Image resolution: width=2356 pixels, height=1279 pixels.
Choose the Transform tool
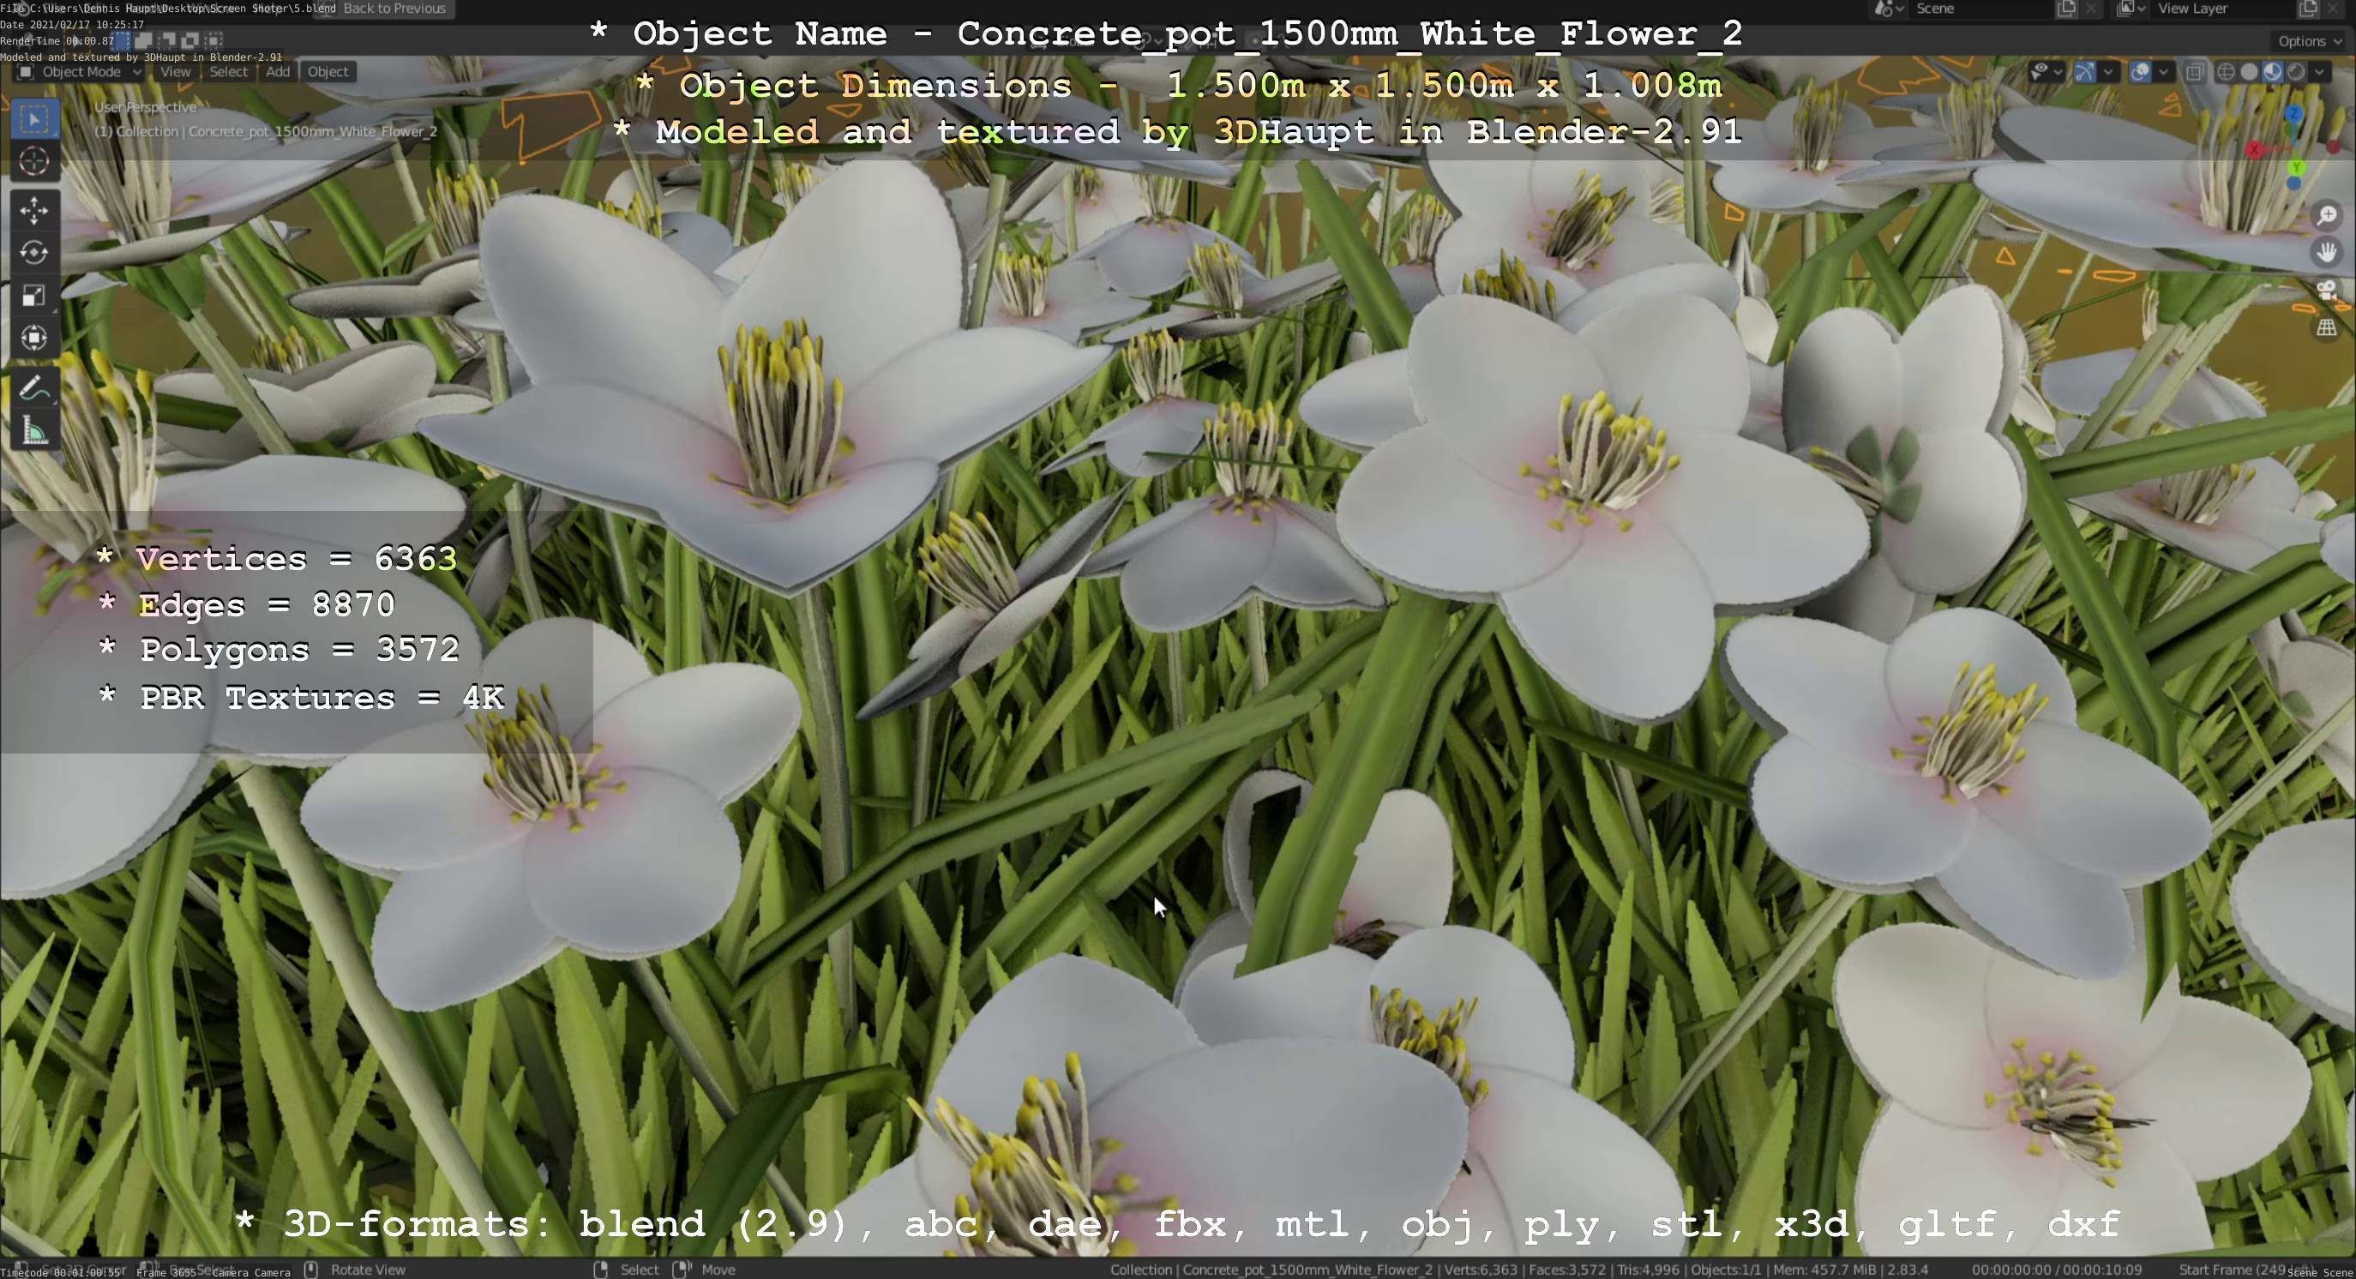[33, 339]
